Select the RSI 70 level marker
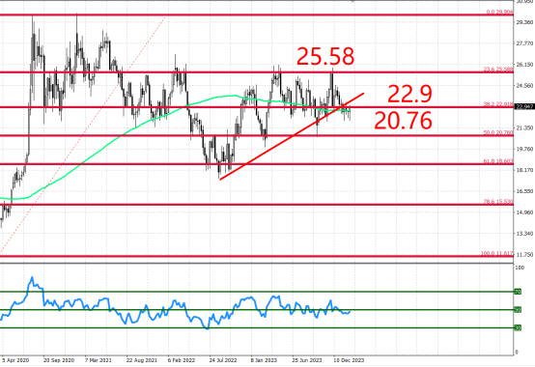 [518, 292]
